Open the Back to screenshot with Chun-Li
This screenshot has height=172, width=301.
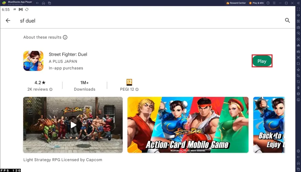(269, 125)
